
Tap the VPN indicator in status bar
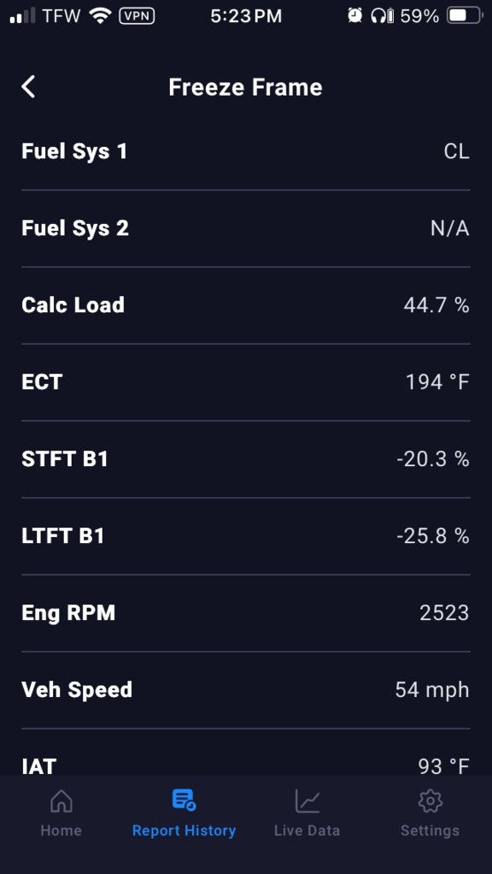(x=137, y=15)
